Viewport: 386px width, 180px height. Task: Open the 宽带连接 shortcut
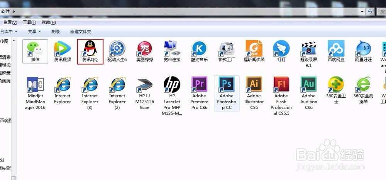pos(172,51)
